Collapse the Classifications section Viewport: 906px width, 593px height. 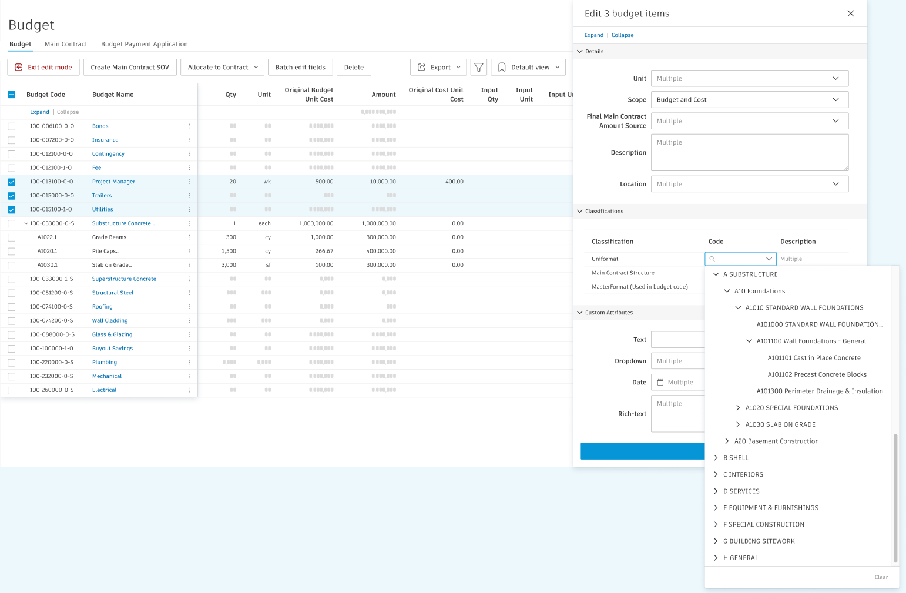coord(580,212)
